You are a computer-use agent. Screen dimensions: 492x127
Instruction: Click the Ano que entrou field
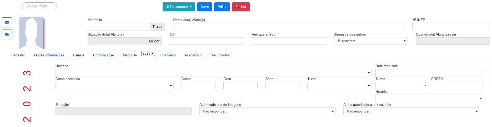pyautogui.click(x=289, y=41)
